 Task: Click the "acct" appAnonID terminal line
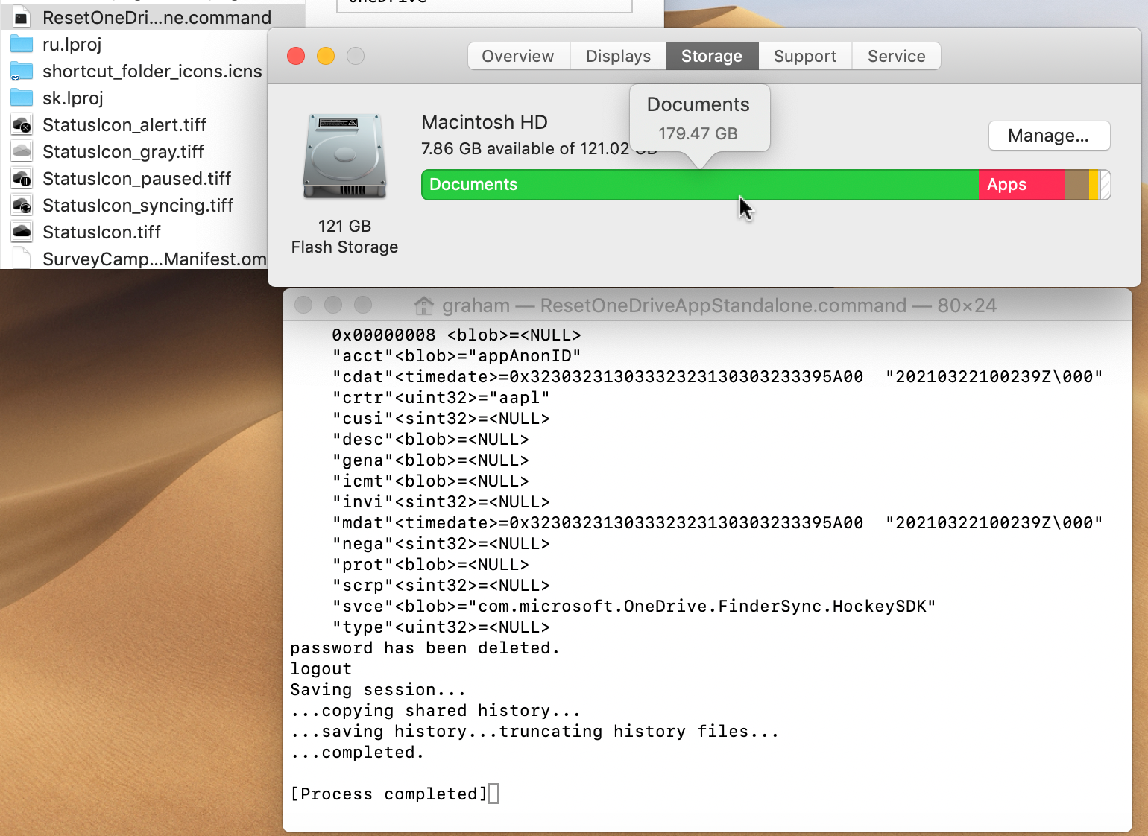click(456, 356)
